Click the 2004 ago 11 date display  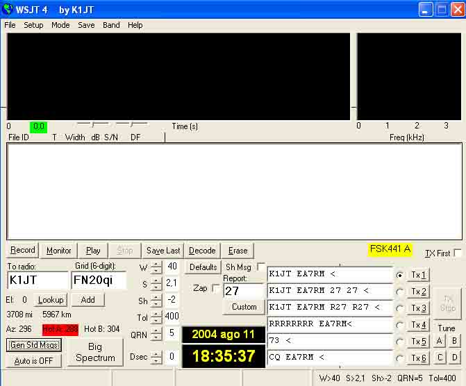(224, 335)
